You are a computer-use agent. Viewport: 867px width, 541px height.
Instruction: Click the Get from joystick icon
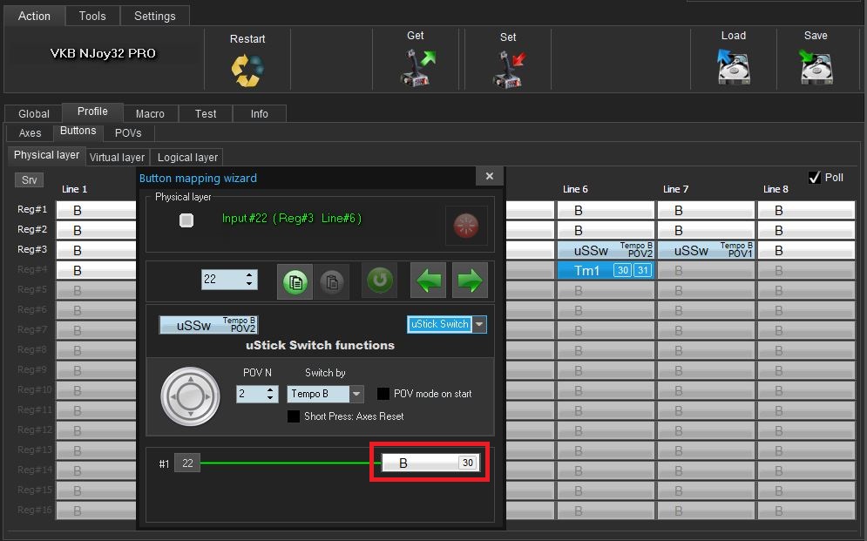coord(416,67)
